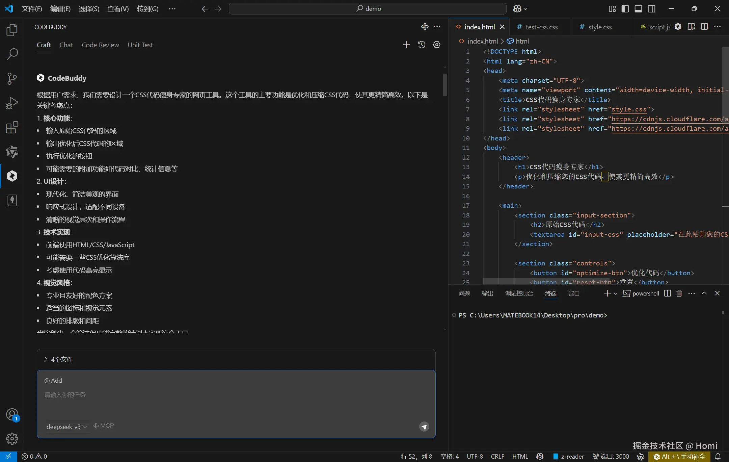The width and height of the screenshot is (729, 462).
Task: Start a new CodeBuddy session with plus icon
Action: 406,45
